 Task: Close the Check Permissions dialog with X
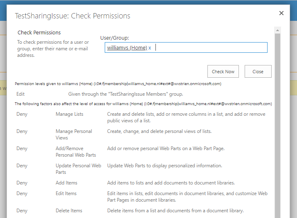pyautogui.click(x=281, y=13)
